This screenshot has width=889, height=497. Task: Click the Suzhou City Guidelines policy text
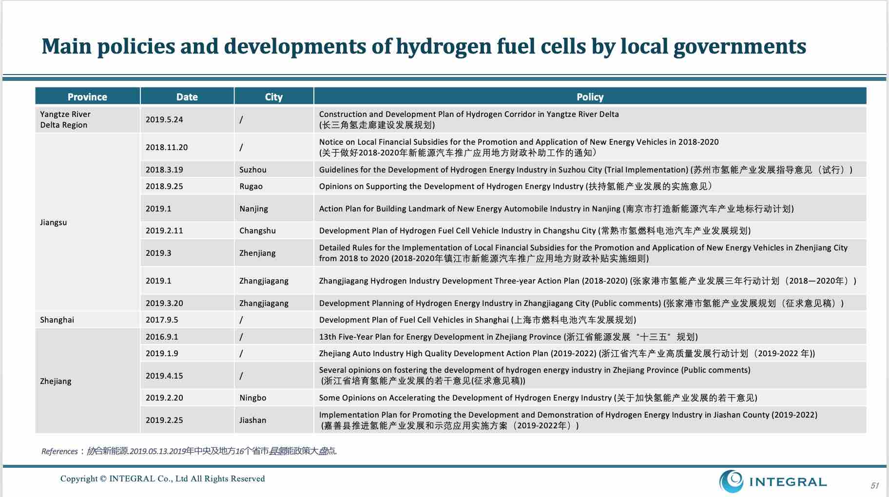point(586,170)
